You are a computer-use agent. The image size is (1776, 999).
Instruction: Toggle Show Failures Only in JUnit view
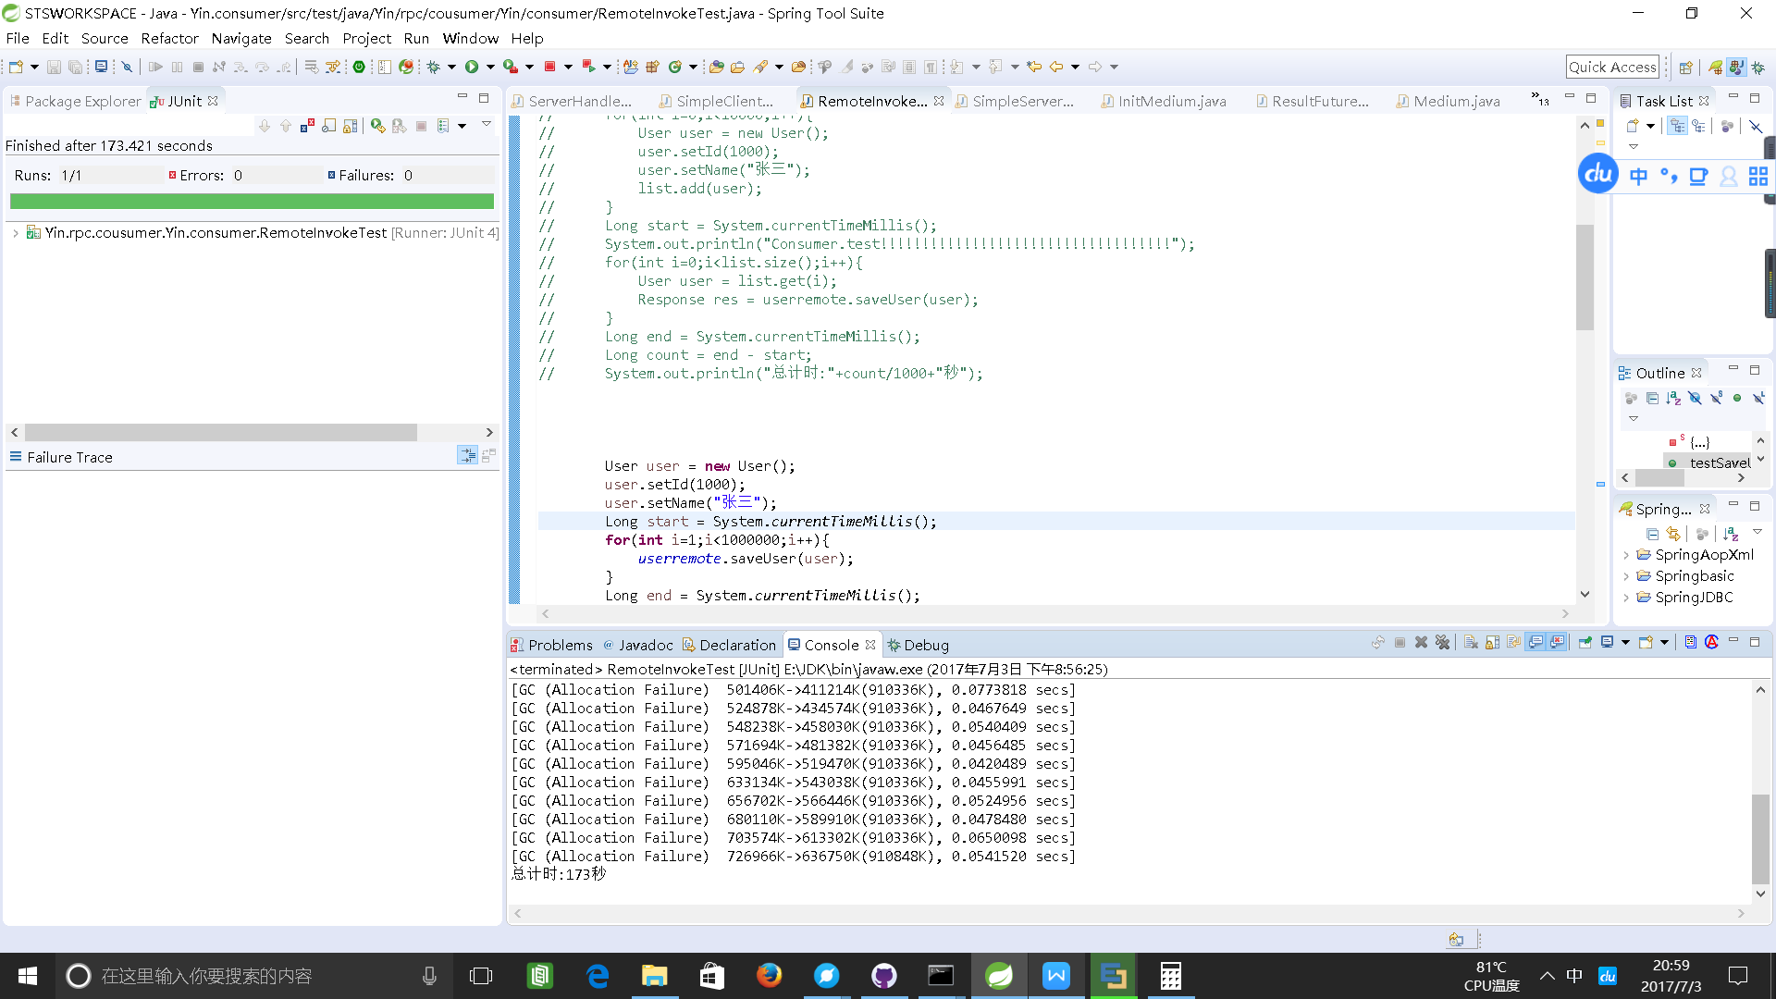tap(307, 126)
